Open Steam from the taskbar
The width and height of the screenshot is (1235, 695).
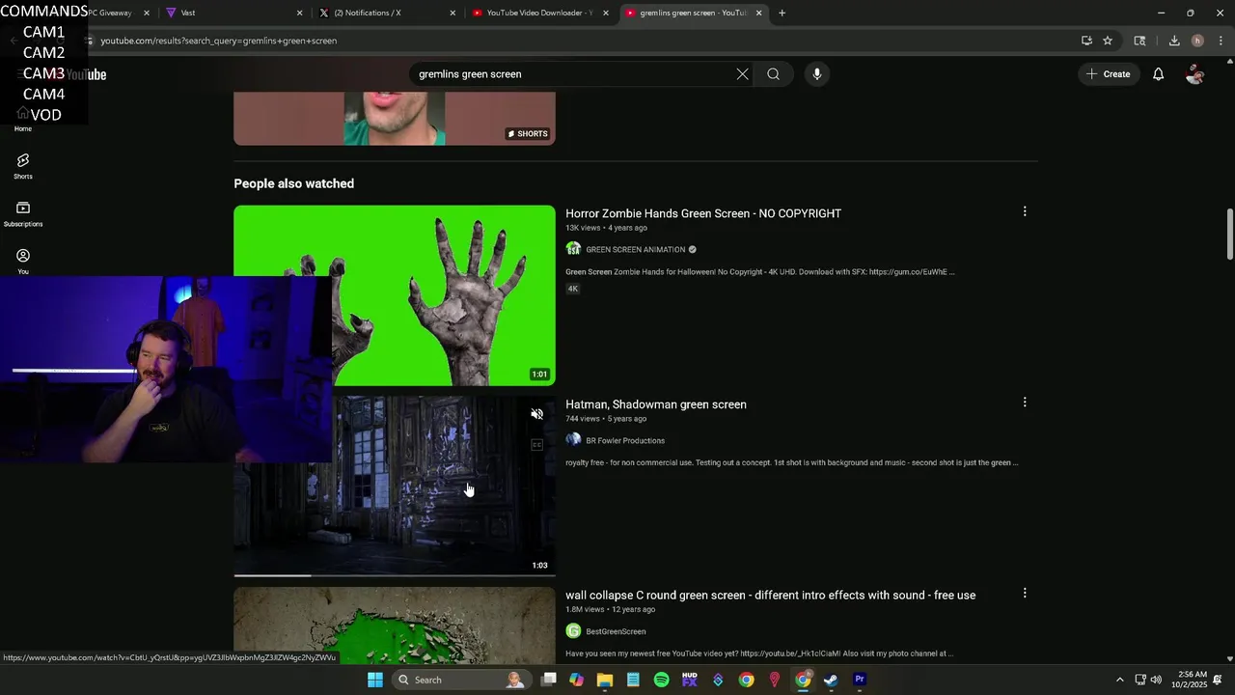pyautogui.click(x=830, y=680)
